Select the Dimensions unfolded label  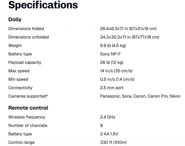point(28,37)
